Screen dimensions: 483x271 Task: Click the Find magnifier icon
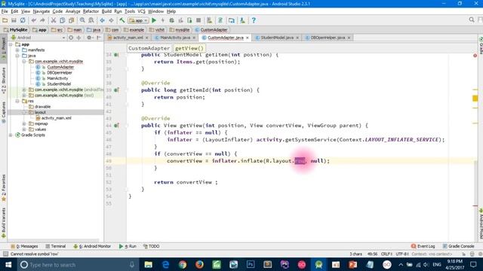pyautogui.click(x=82, y=20)
